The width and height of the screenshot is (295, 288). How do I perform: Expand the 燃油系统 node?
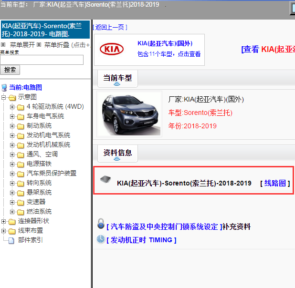click(x=12, y=212)
